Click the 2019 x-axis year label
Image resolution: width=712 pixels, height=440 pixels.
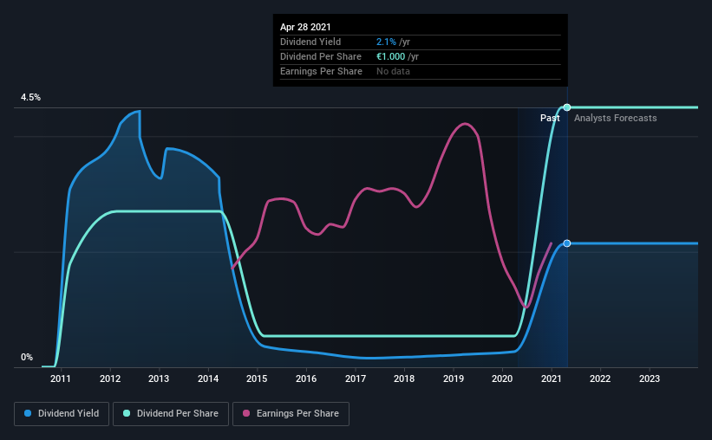pos(454,379)
